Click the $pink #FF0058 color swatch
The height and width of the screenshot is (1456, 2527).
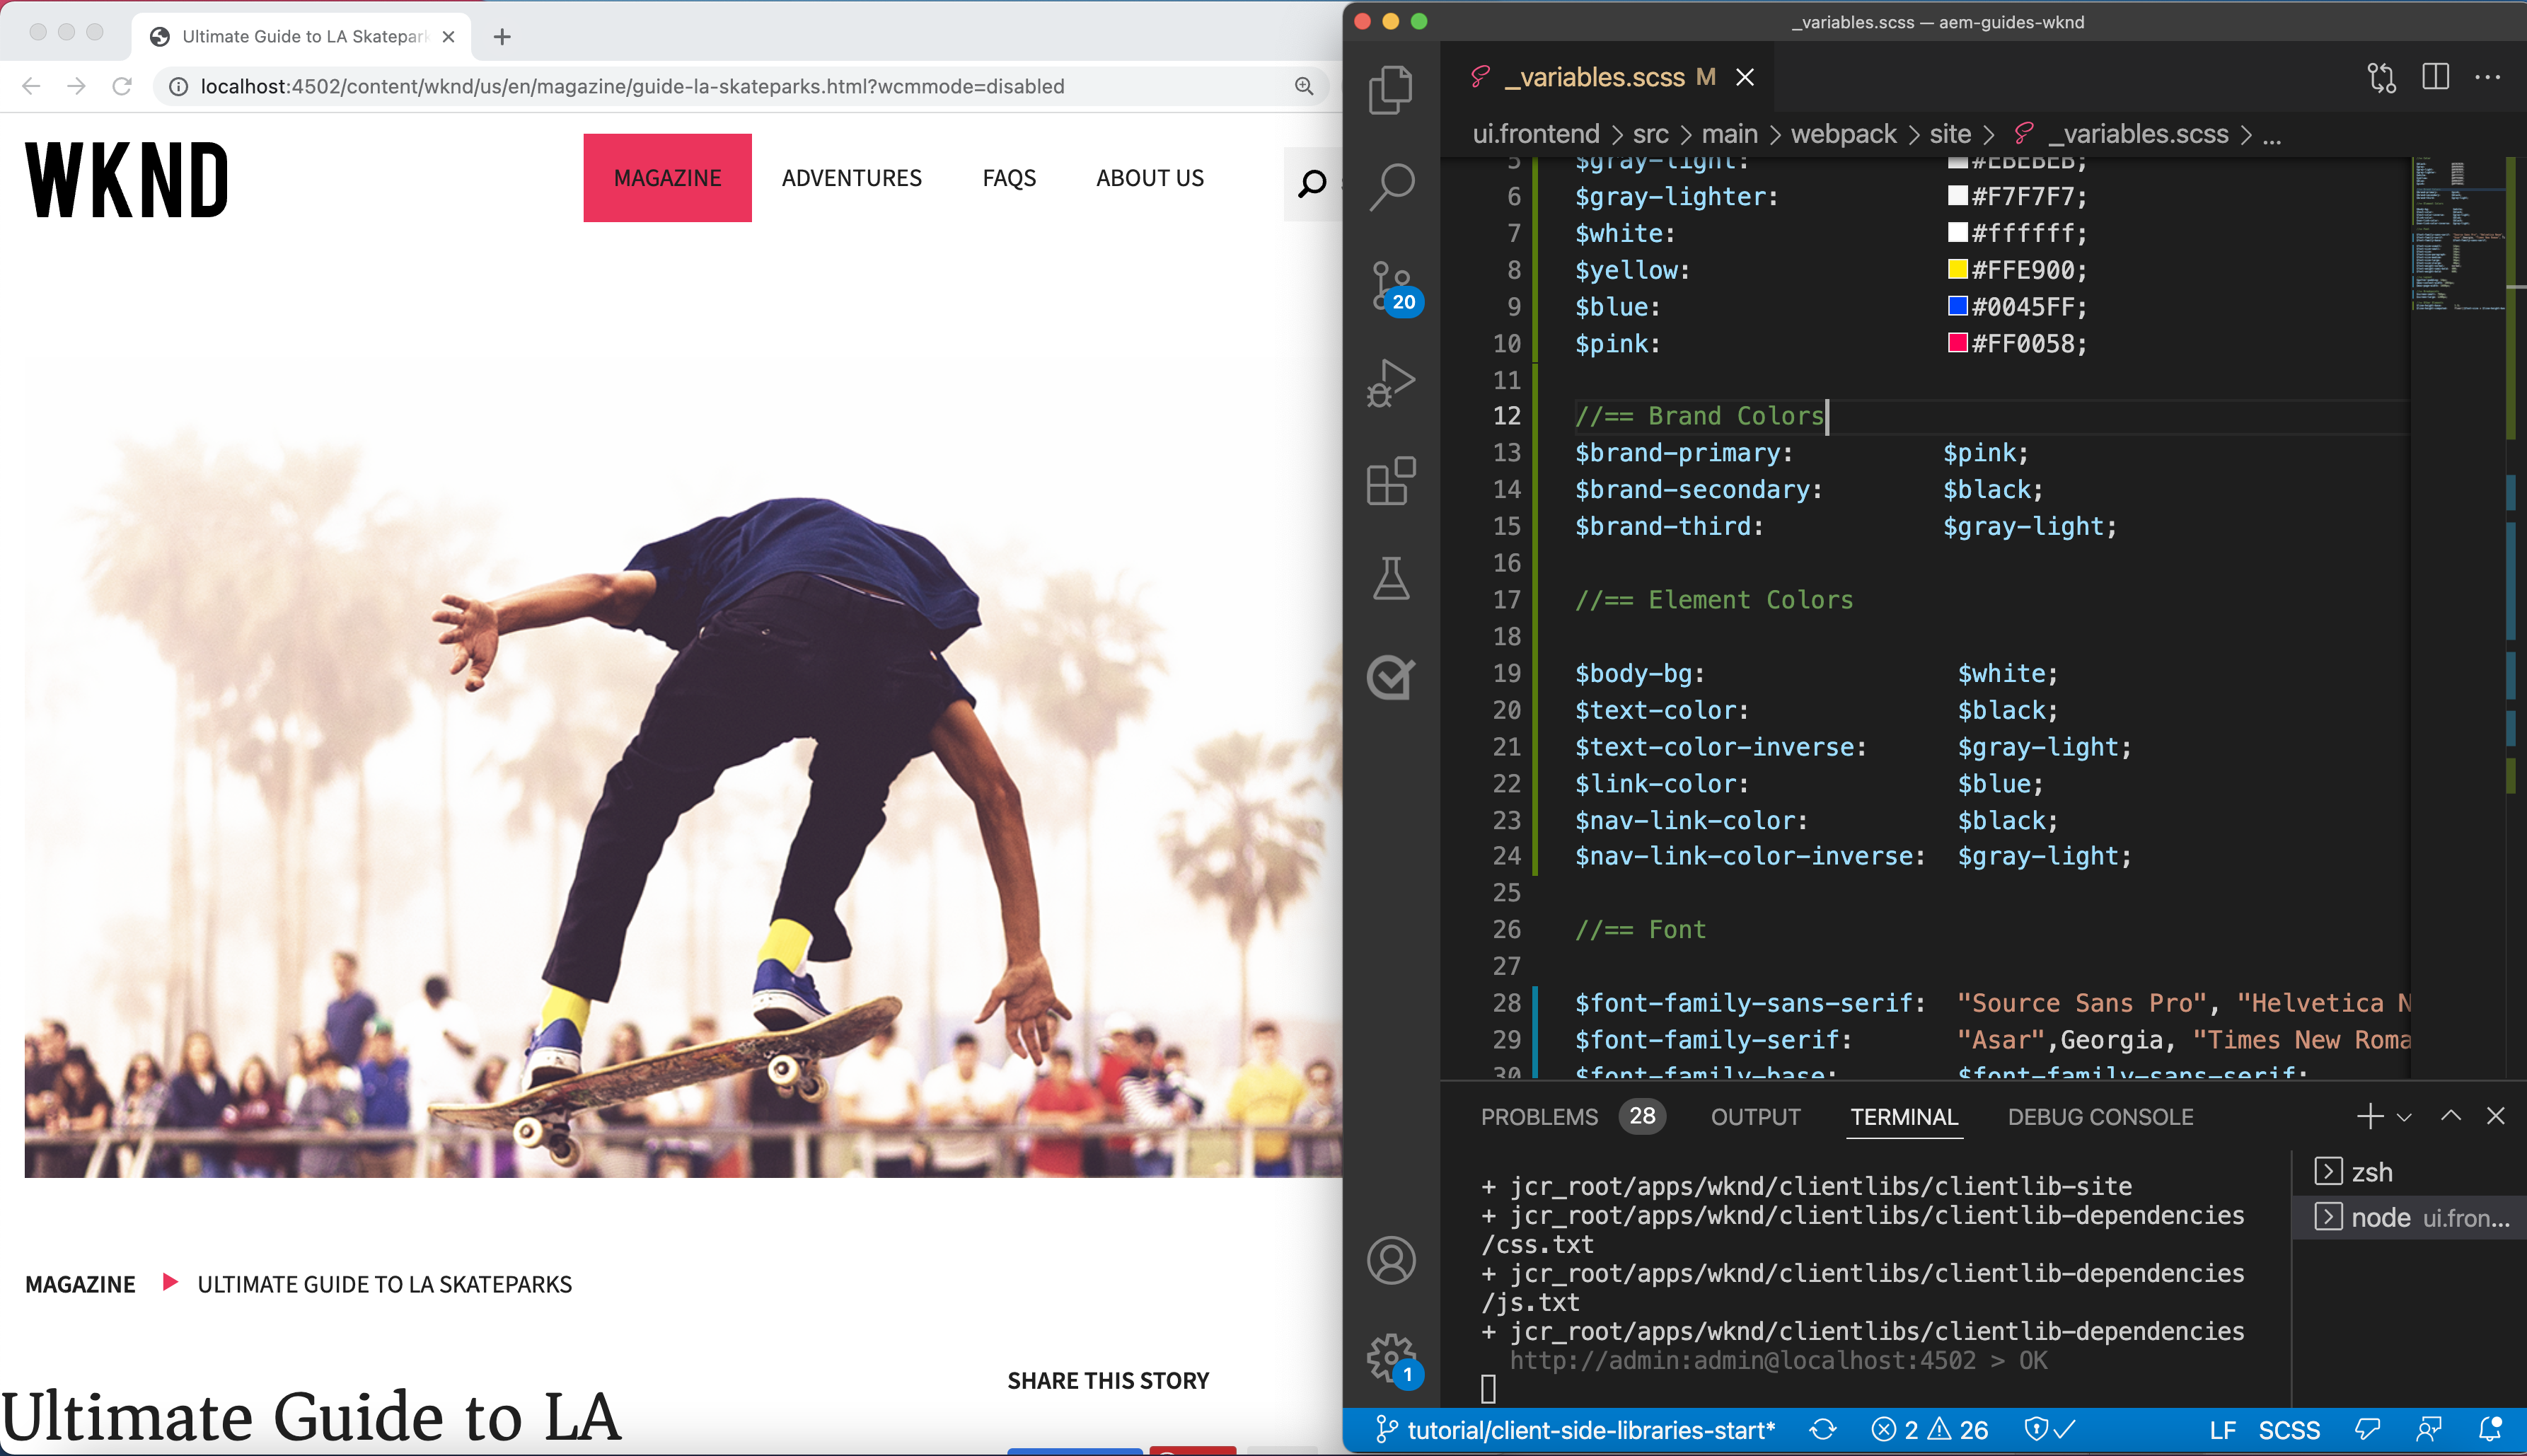[1957, 343]
